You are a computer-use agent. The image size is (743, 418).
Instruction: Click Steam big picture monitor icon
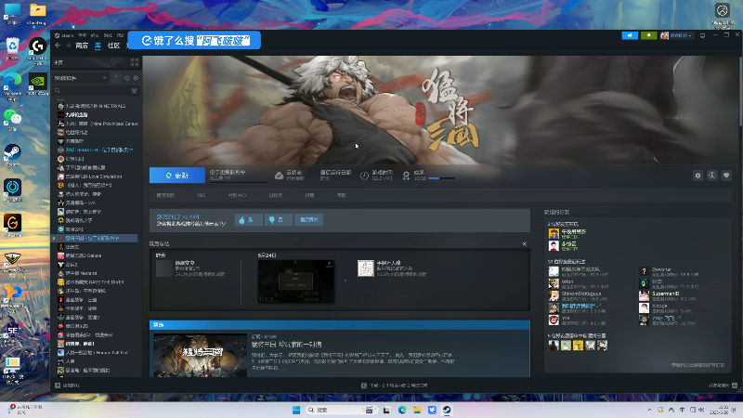point(703,35)
